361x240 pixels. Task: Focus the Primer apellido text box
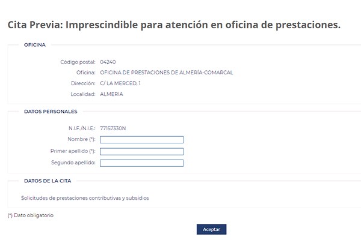click(x=141, y=151)
